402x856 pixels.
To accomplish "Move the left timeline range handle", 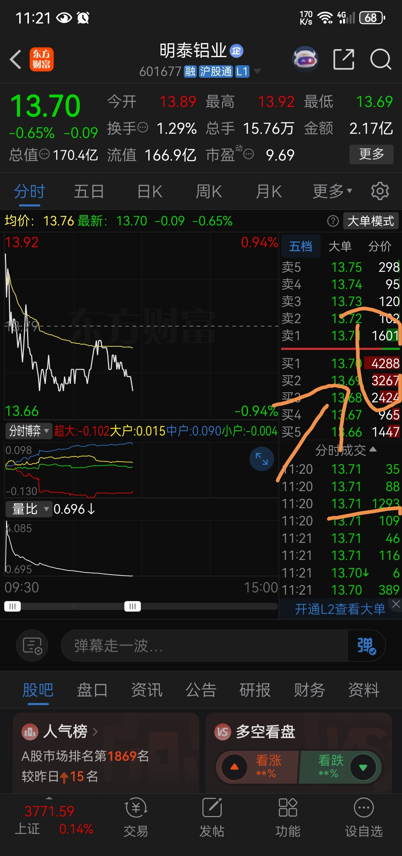I will (x=12, y=606).
